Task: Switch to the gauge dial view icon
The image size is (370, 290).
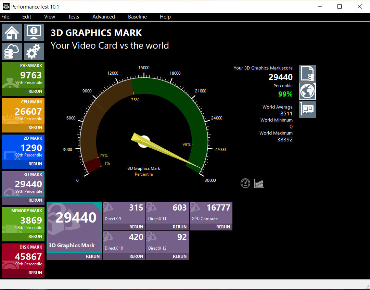Action: click(x=245, y=184)
